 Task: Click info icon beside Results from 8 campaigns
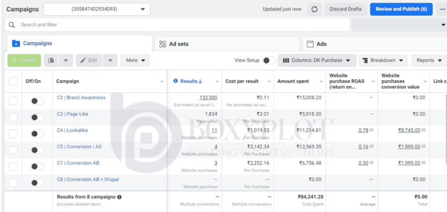pos(119,197)
